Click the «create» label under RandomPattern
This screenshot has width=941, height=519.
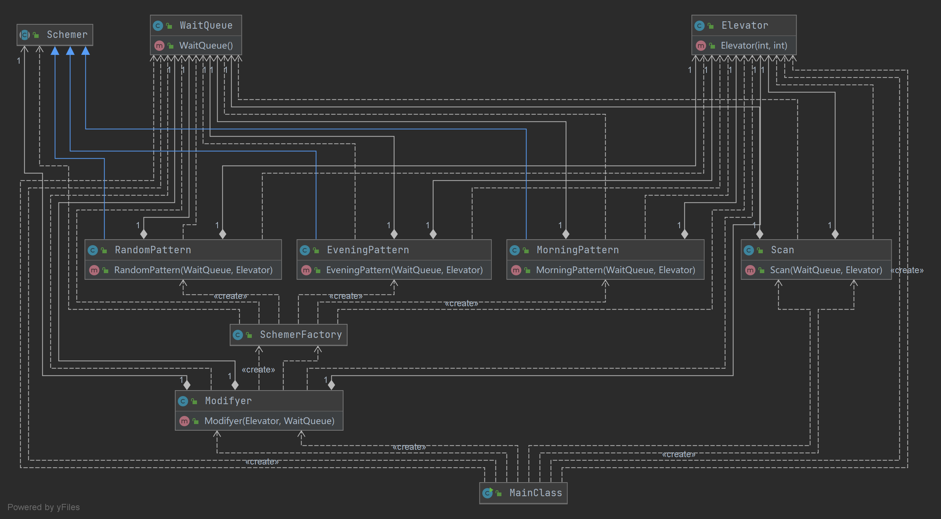click(x=231, y=296)
